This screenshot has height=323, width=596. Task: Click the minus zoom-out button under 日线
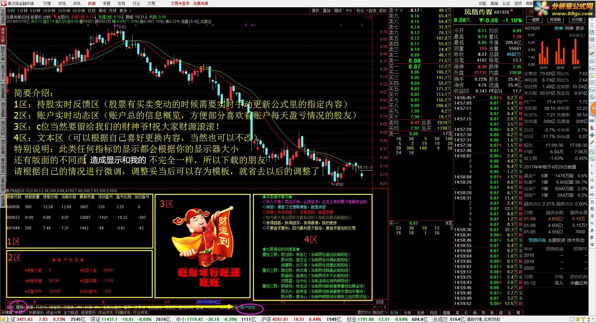(380, 307)
